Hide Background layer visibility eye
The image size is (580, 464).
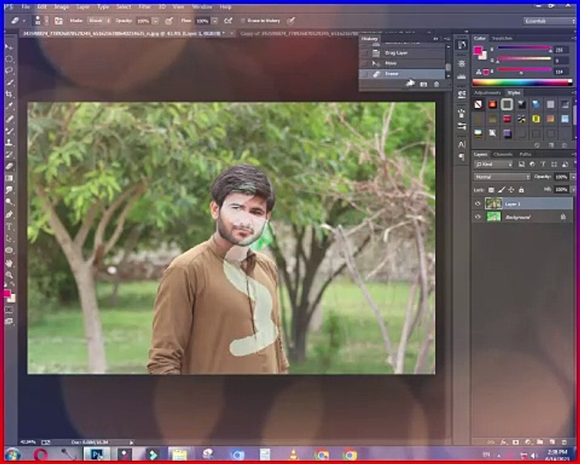pyautogui.click(x=478, y=217)
